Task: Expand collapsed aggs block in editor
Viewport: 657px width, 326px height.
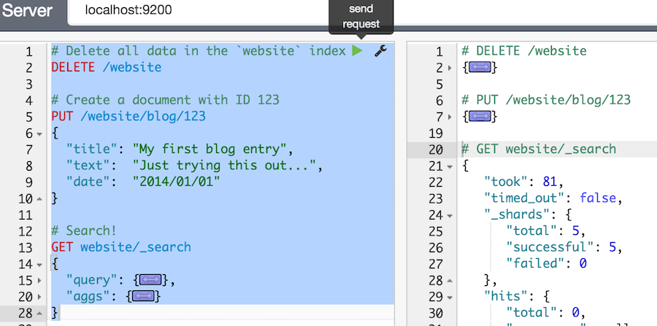Action: (x=143, y=296)
